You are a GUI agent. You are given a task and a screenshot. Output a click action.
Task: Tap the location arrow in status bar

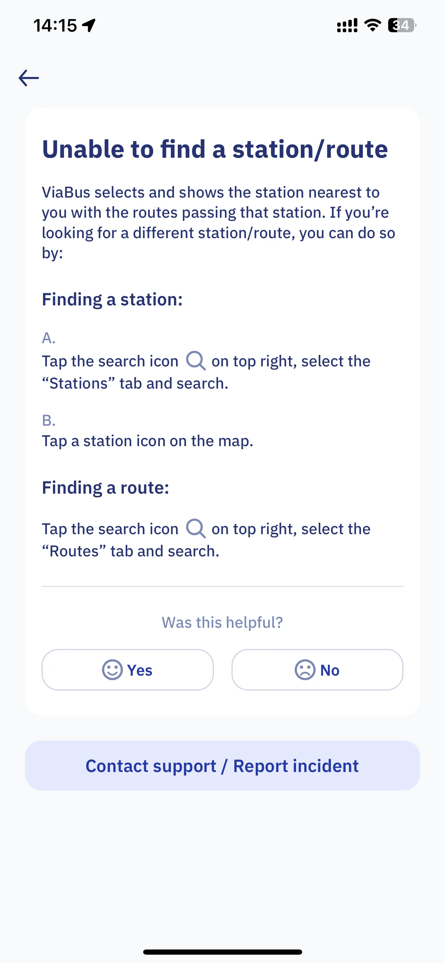pyautogui.click(x=89, y=25)
